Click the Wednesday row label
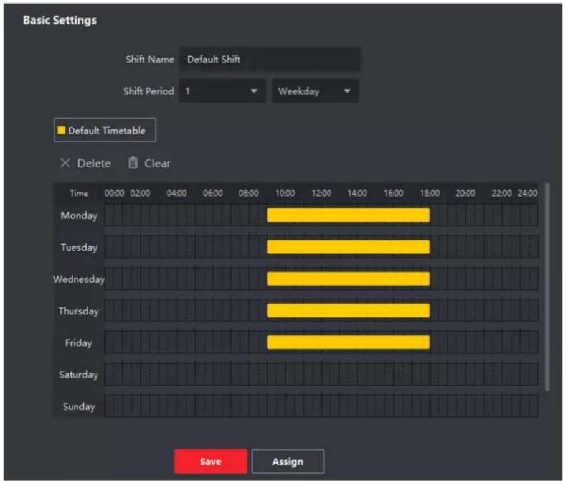Viewport: 563px width, 481px height. 78,279
